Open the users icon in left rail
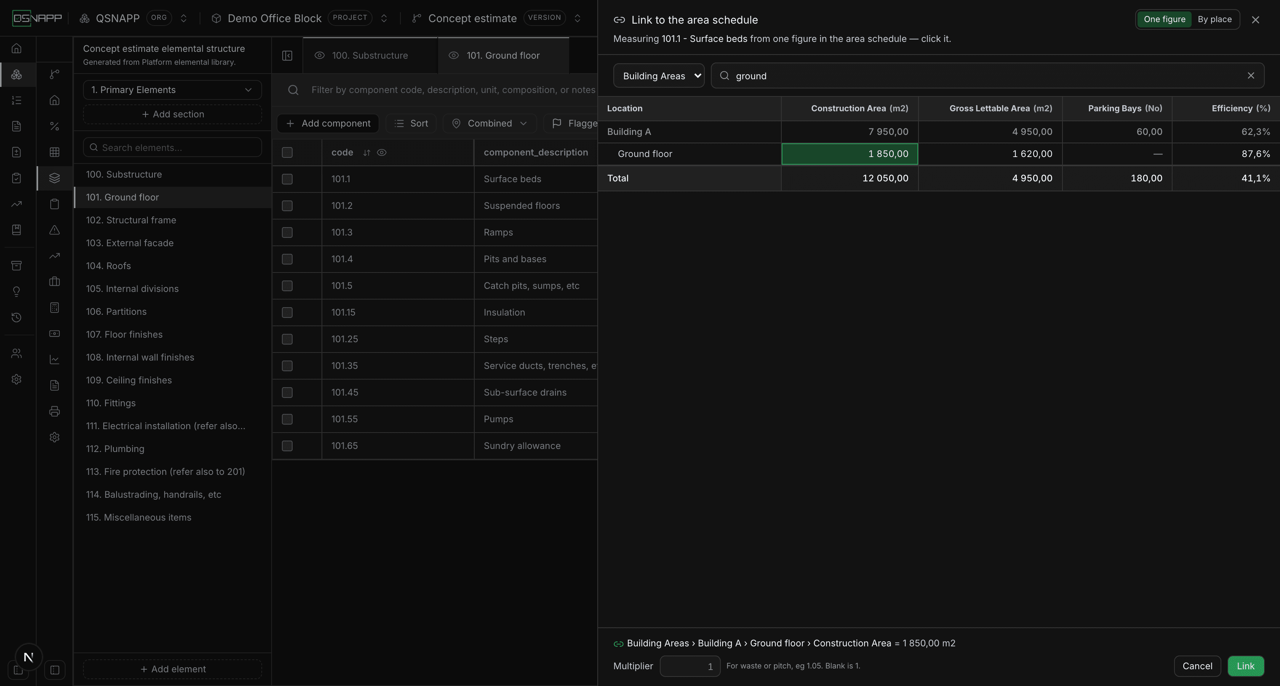 pos(16,353)
